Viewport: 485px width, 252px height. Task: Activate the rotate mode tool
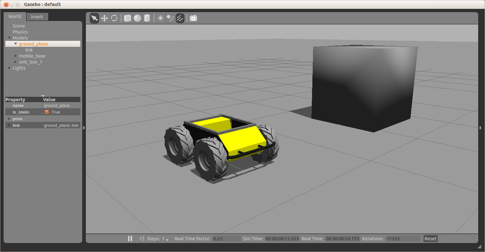coord(114,18)
